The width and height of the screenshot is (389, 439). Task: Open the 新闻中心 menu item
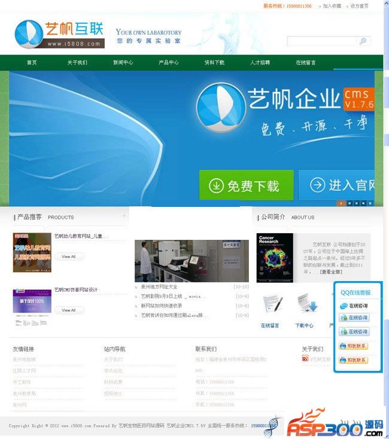point(123,62)
